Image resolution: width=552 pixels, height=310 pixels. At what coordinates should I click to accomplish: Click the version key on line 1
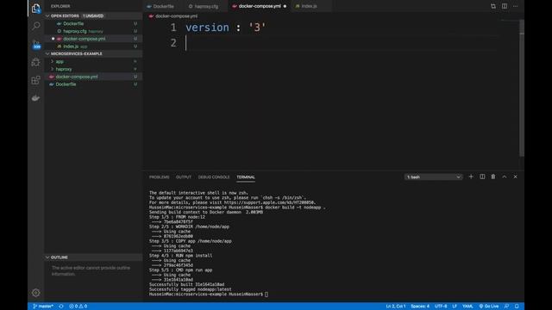(207, 28)
